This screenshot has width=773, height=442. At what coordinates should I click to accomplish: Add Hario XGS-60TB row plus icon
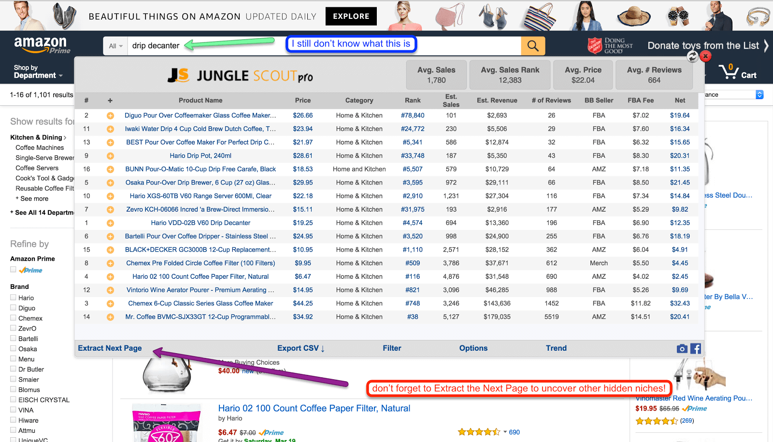tap(110, 197)
